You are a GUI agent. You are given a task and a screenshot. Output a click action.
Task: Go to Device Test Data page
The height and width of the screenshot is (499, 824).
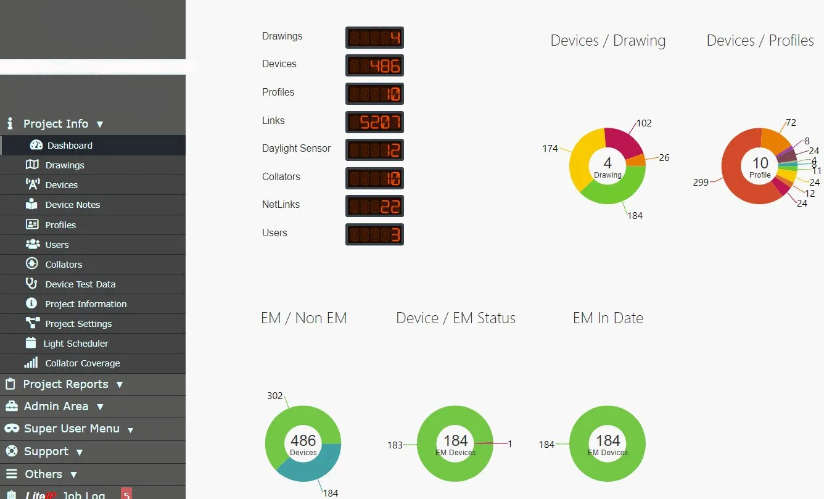click(93, 284)
